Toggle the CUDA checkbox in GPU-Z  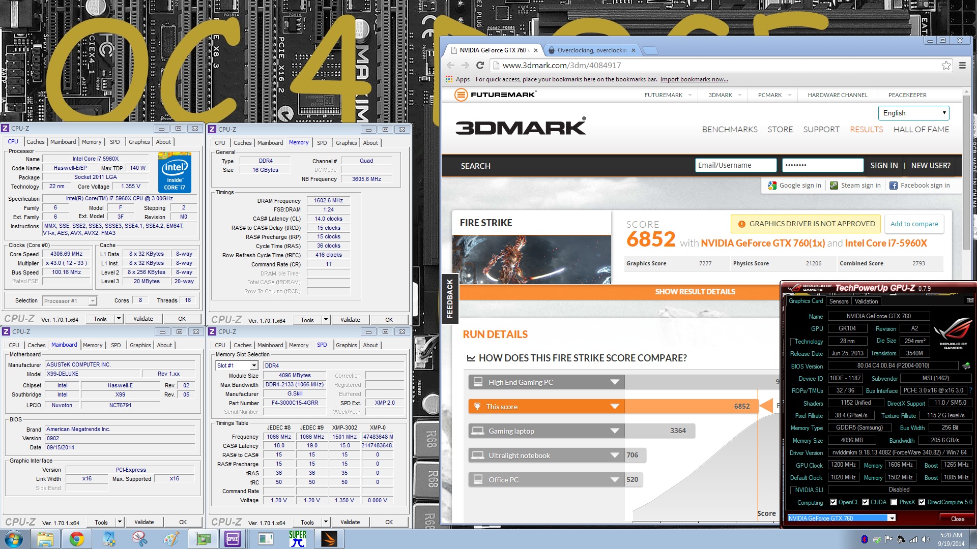coord(865,502)
